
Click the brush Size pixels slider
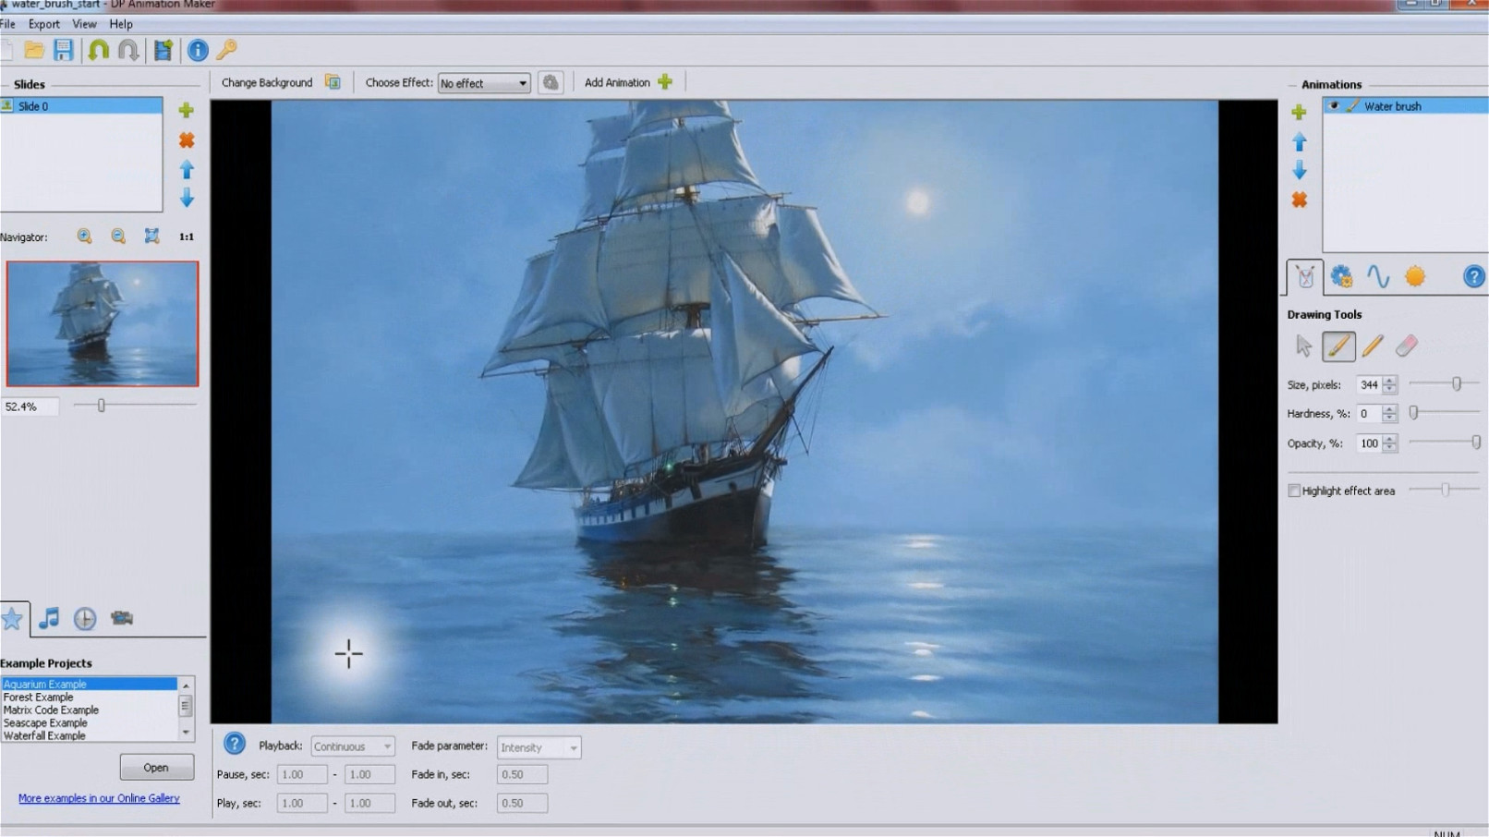1444,384
